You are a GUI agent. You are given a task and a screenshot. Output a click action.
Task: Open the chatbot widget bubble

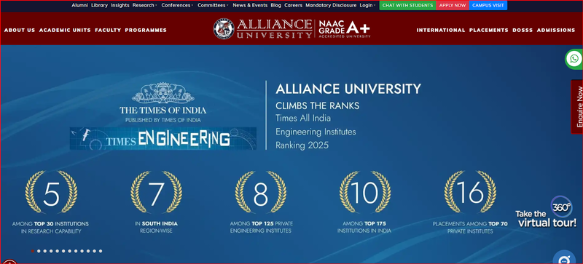pyautogui.click(x=564, y=258)
